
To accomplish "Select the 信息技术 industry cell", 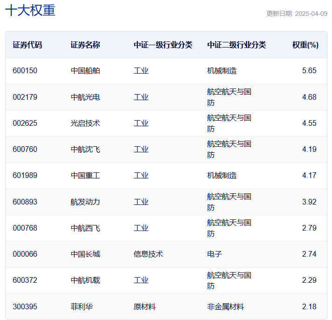I will pyautogui.click(x=148, y=254).
